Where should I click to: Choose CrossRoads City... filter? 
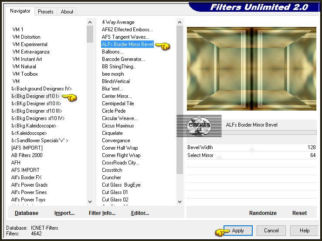tap(121, 162)
